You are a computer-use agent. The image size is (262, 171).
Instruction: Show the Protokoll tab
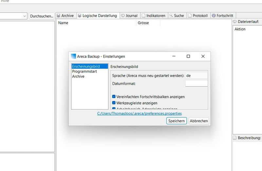199,15
